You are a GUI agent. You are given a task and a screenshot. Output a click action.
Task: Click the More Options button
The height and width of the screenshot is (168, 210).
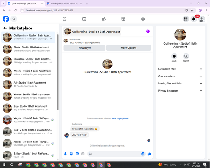coord(129,48)
